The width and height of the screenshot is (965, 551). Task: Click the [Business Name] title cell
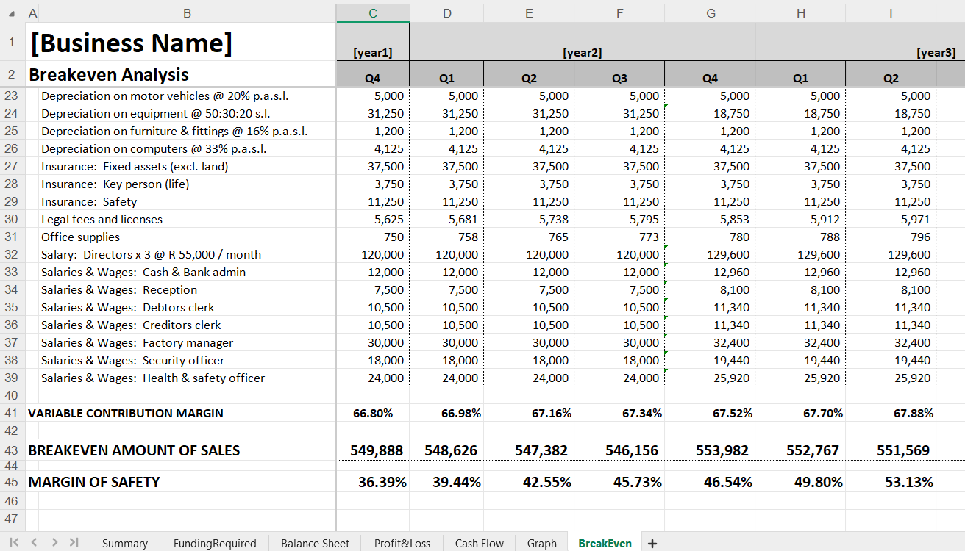pos(180,43)
